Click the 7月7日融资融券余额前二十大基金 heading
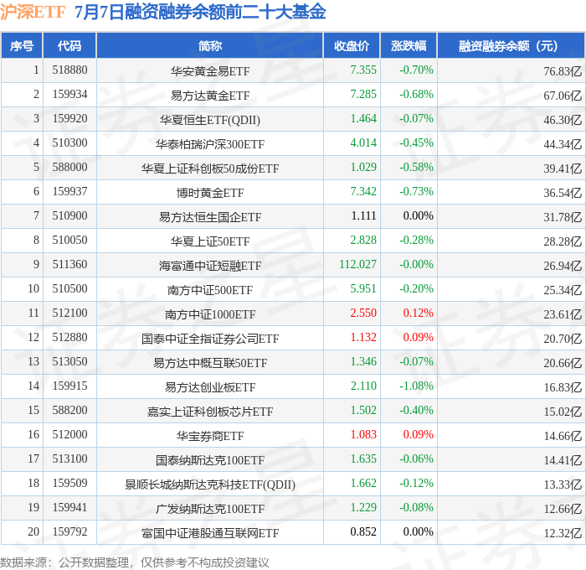Screen dimensions: 586x570 point(200,12)
